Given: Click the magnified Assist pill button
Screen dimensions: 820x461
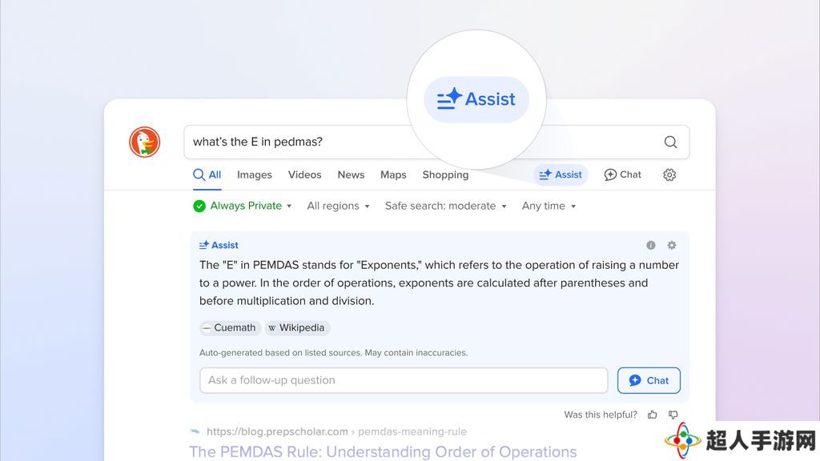Looking at the screenshot, I should [476, 99].
